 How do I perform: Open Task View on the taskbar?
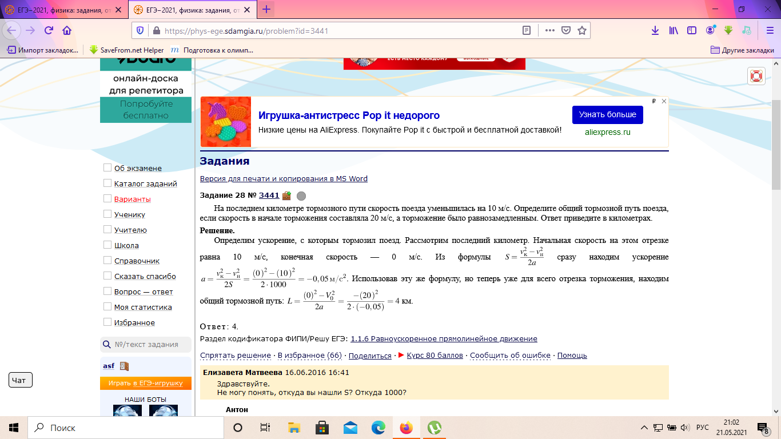[x=265, y=428]
